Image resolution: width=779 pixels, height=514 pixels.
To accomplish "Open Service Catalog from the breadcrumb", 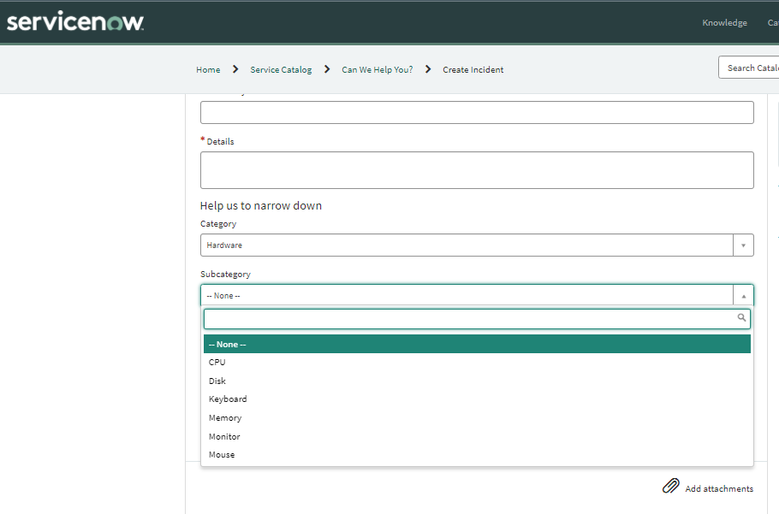I will pyautogui.click(x=281, y=69).
